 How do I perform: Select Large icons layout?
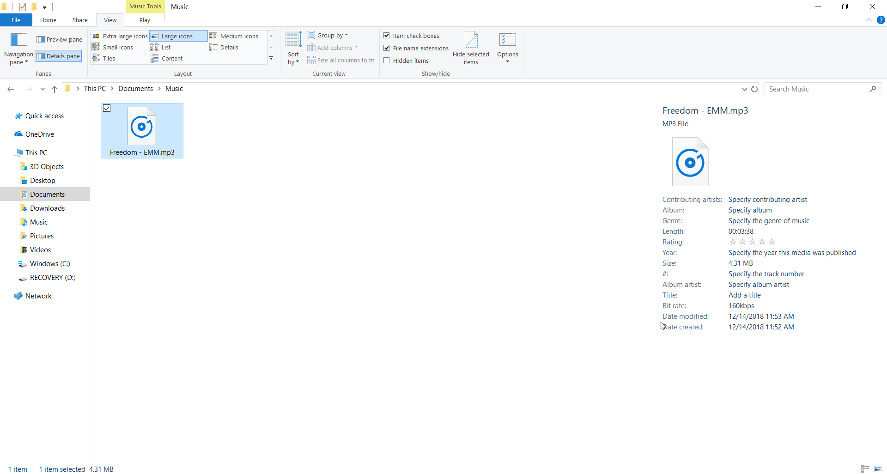[178, 36]
